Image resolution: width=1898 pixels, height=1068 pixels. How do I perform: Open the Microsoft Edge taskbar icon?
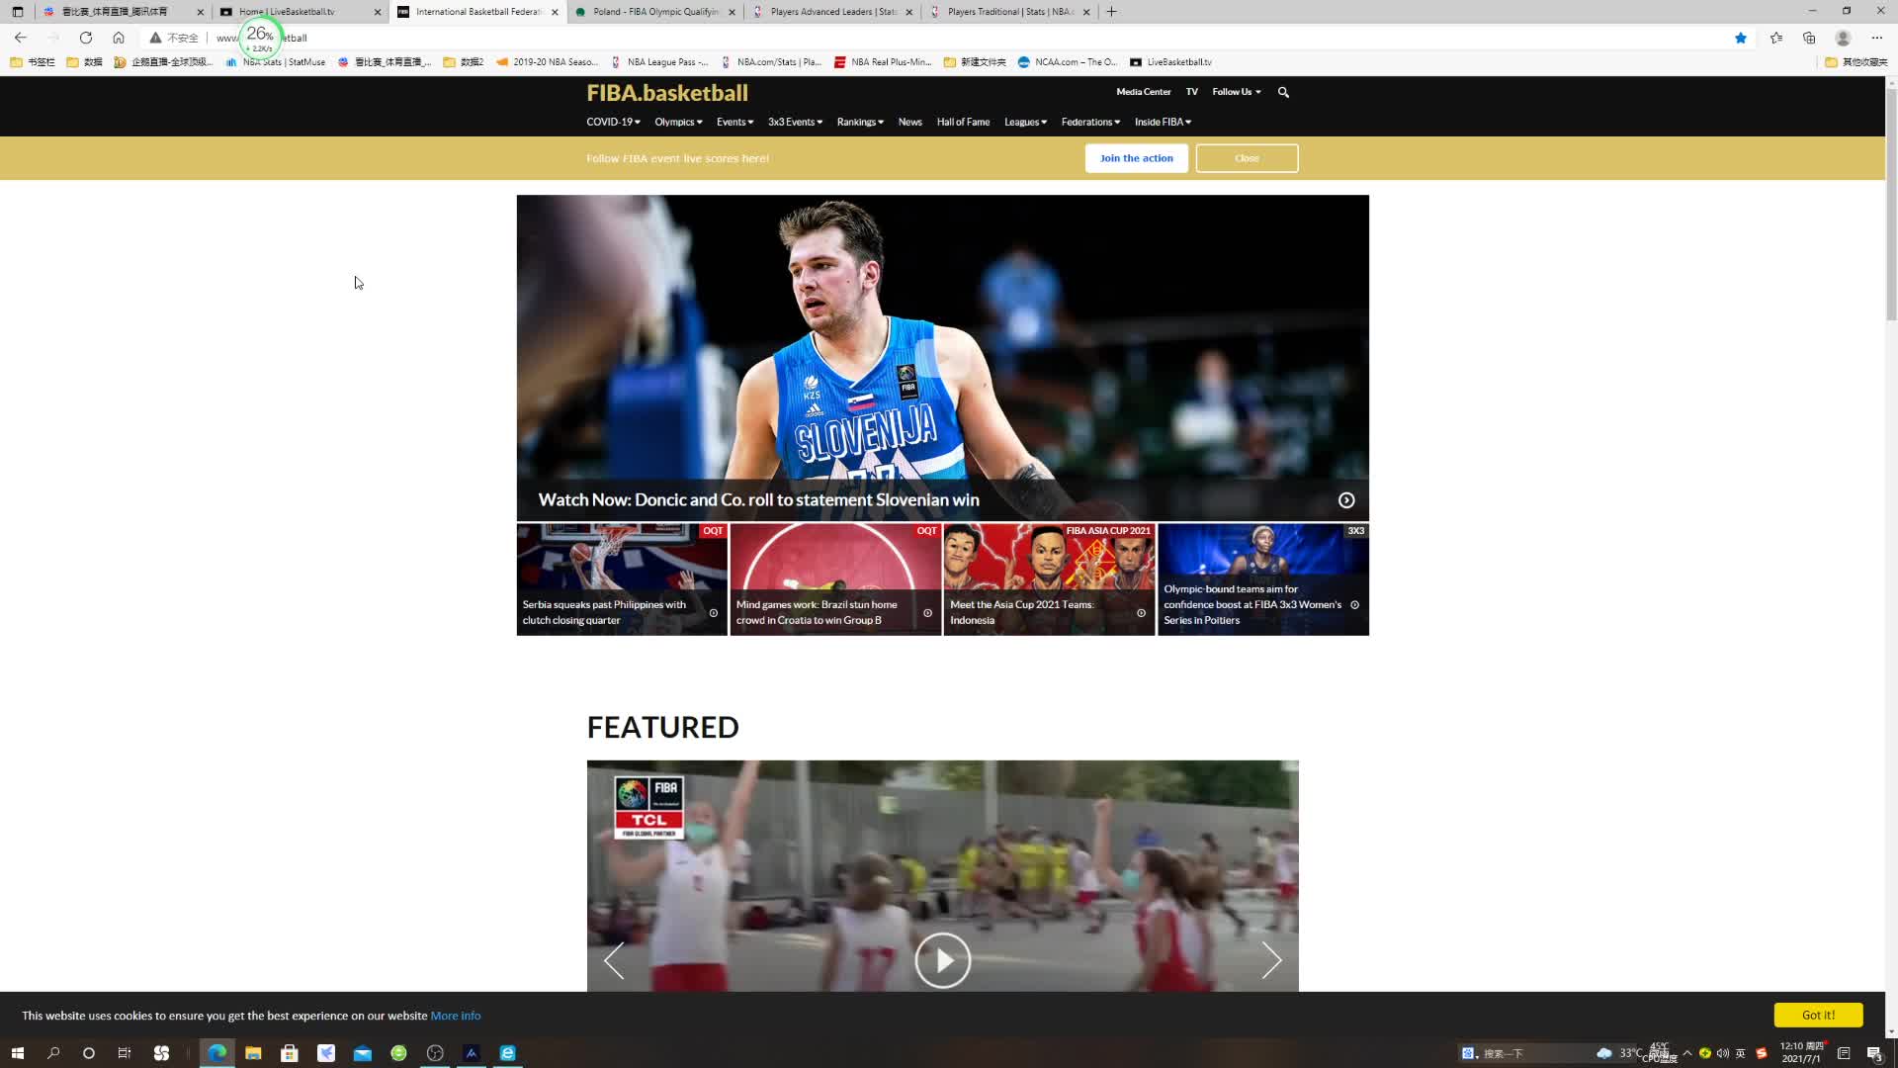coord(217,1053)
